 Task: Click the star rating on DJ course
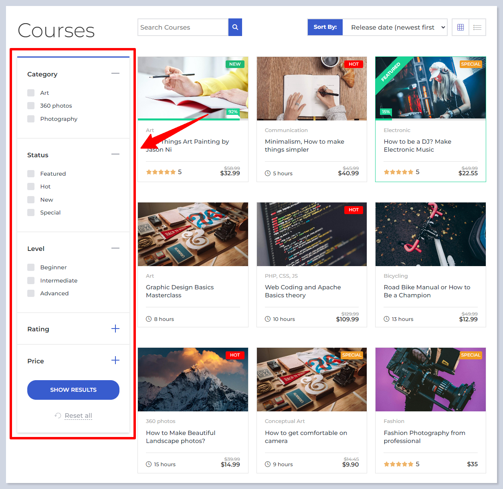[398, 172]
